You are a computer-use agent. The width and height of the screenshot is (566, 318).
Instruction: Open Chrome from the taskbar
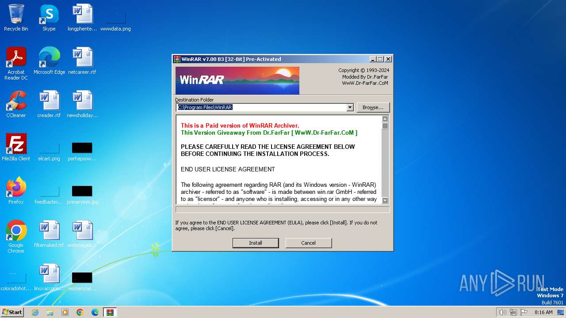coord(80,312)
